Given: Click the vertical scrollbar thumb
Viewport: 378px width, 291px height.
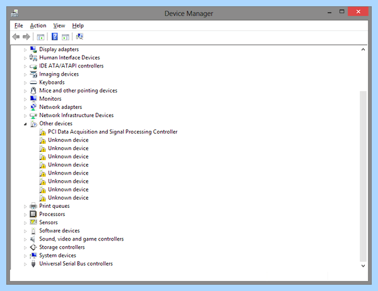Looking at the screenshot, I should [363, 176].
